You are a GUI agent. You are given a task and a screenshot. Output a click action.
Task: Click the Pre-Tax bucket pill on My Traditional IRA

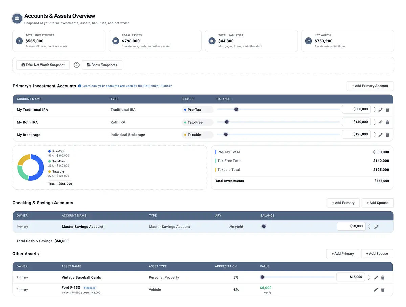pos(197,109)
